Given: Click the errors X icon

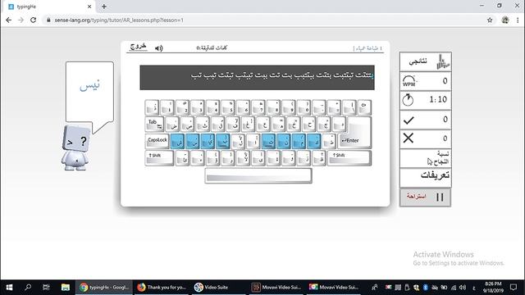Looking at the screenshot, I should tap(409, 138).
